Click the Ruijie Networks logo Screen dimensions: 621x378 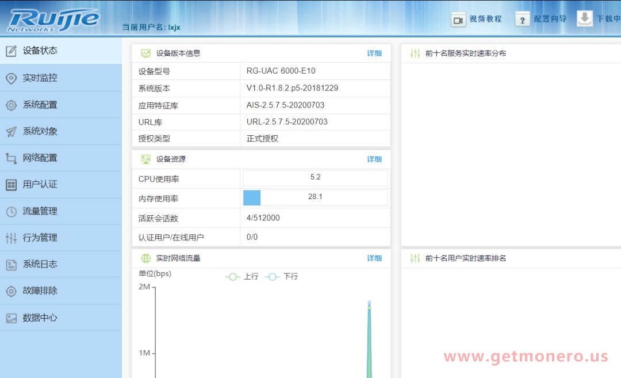click(53, 20)
